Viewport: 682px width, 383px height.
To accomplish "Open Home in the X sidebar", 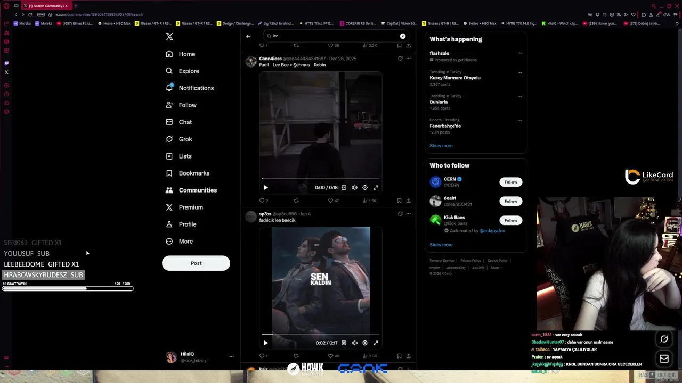I will (x=180, y=54).
